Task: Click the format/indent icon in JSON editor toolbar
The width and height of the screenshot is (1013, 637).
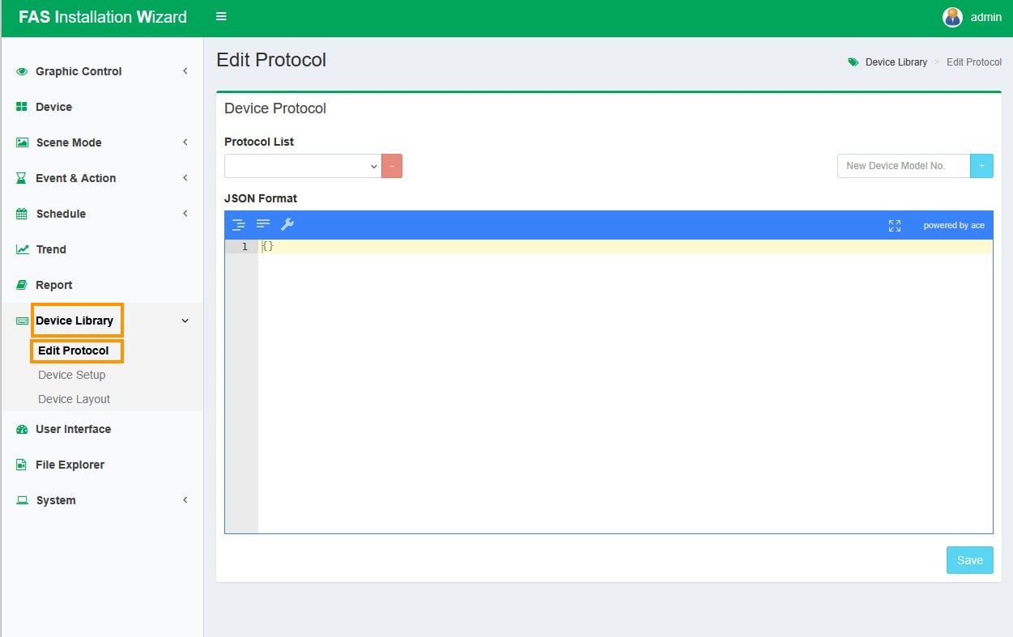Action: pos(239,225)
